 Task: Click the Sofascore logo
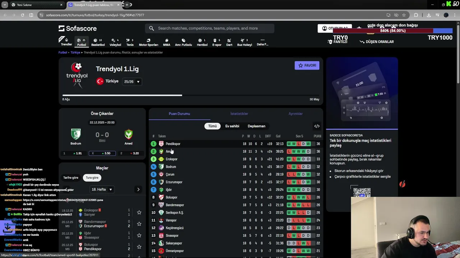tap(78, 28)
